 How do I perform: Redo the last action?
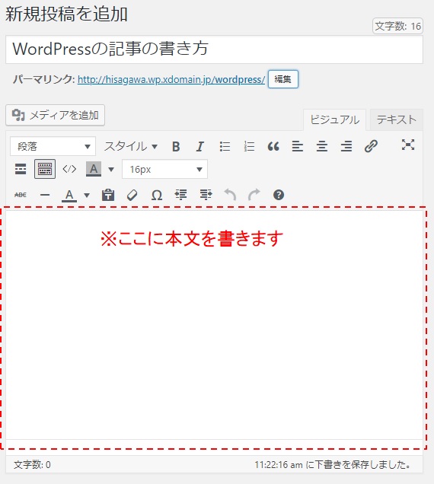(x=254, y=195)
